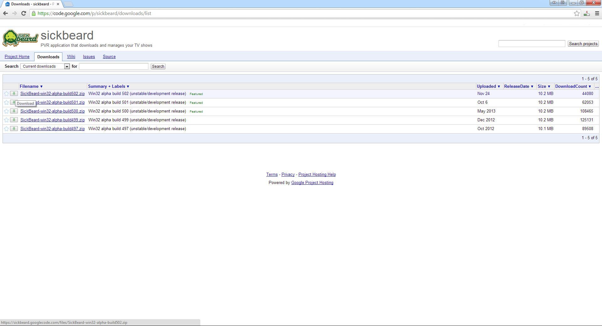Open Uploaded column sort menu
Viewport: 602px width, 326px height.
click(488, 87)
